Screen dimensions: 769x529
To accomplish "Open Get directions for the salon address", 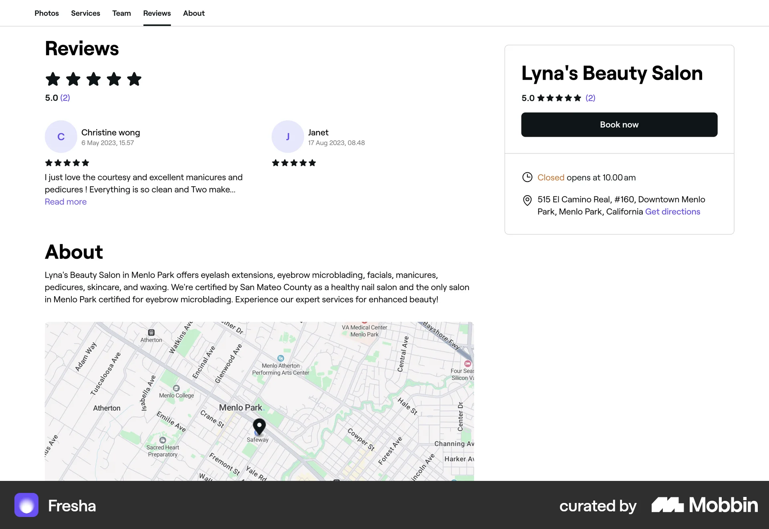I will tap(672, 211).
